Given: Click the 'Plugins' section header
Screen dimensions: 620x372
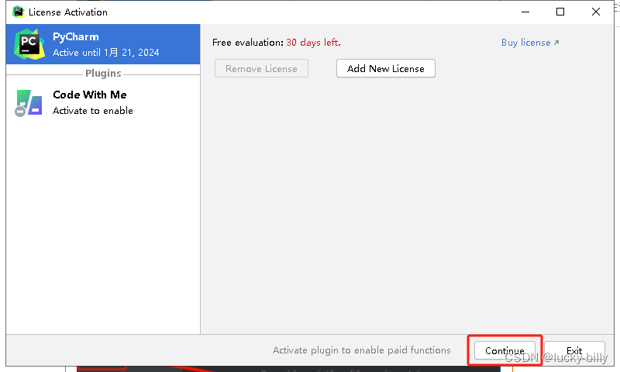Looking at the screenshot, I should pos(103,73).
